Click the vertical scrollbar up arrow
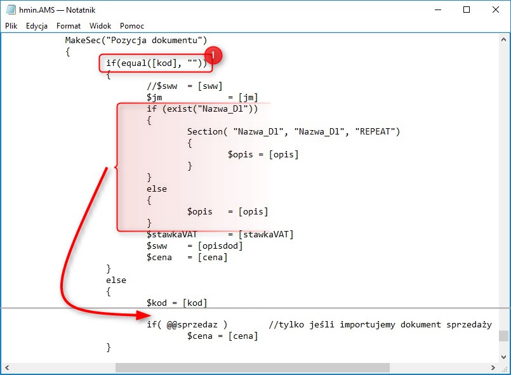This screenshot has width=511, height=375. [x=503, y=38]
